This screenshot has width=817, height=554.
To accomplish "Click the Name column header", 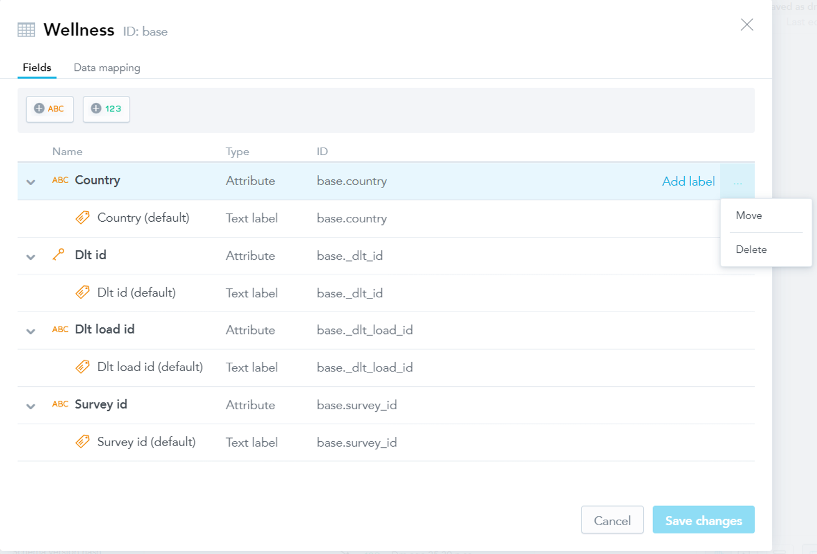I will pyautogui.click(x=68, y=151).
